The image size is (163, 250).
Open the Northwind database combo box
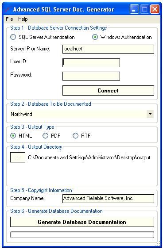(x=82, y=114)
